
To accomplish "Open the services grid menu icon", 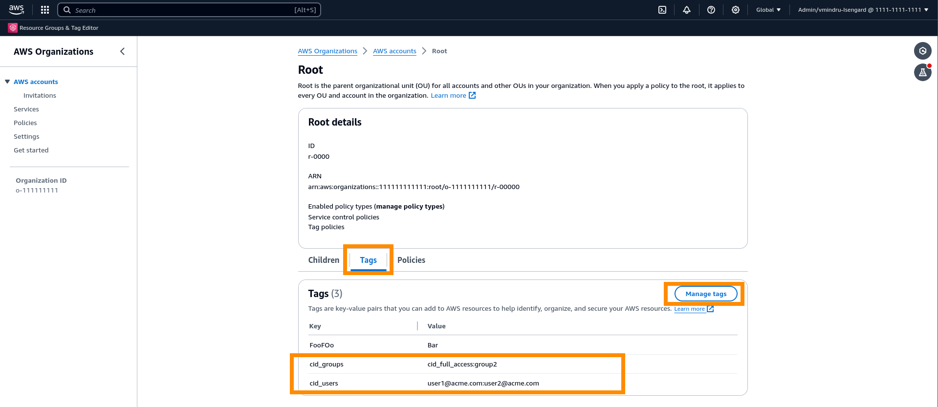I will pos(45,10).
